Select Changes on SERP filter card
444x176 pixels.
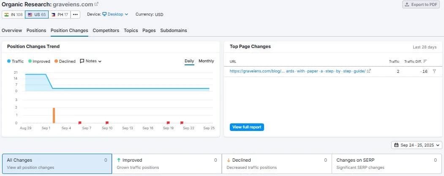point(387,164)
